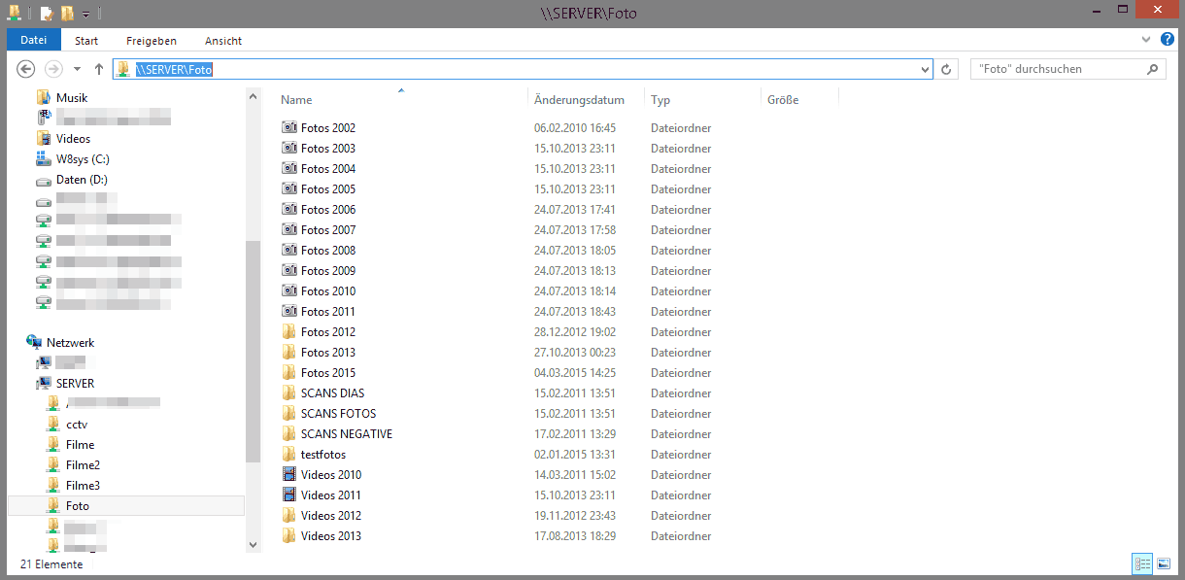Go up one folder level
This screenshot has height=580, width=1185.
click(99, 69)
